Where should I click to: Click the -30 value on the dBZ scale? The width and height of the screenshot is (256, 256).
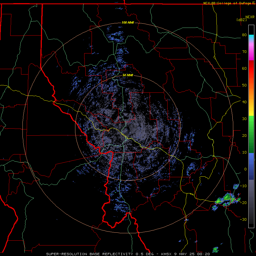tap(243, 219)
